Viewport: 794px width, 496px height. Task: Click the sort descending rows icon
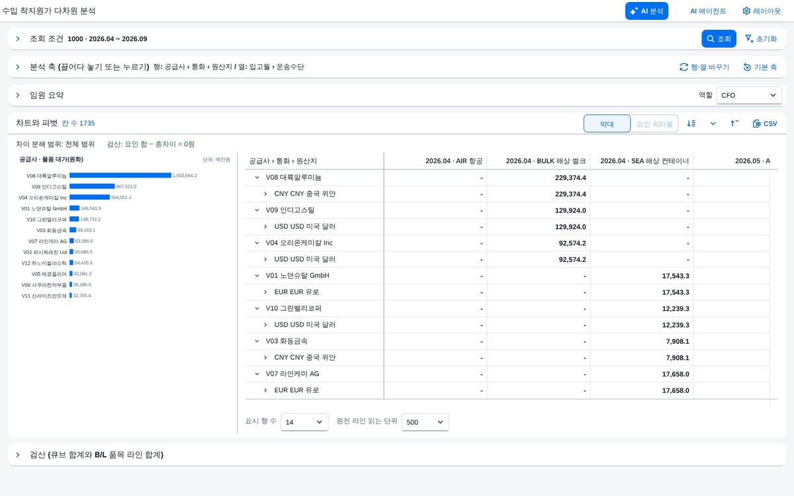[691, 124]
